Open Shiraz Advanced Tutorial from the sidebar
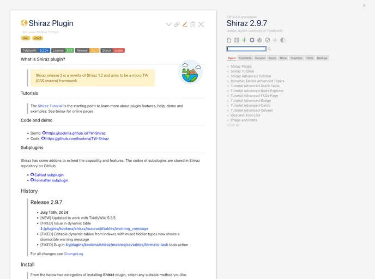Viewport: 375px width, 279px height. click(x=251, y=76)
